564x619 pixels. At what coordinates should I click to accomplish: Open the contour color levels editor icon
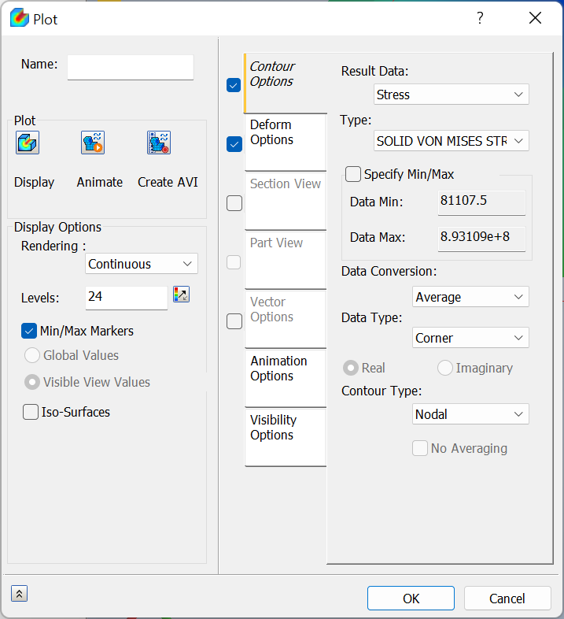[x=182, y=295]
